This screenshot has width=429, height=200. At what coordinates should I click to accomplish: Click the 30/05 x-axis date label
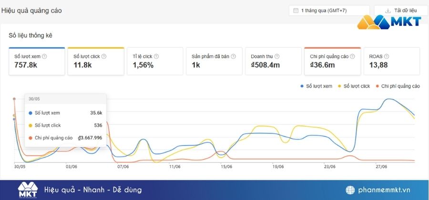coord(20,166)
